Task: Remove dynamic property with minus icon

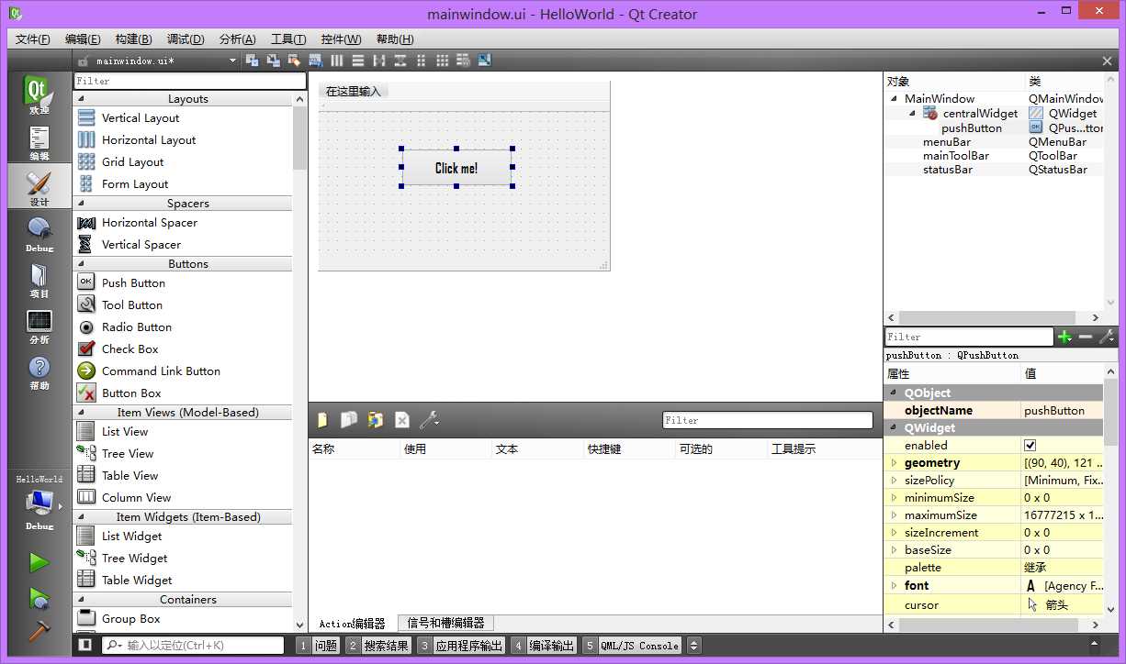Action: click(1086, 337)
